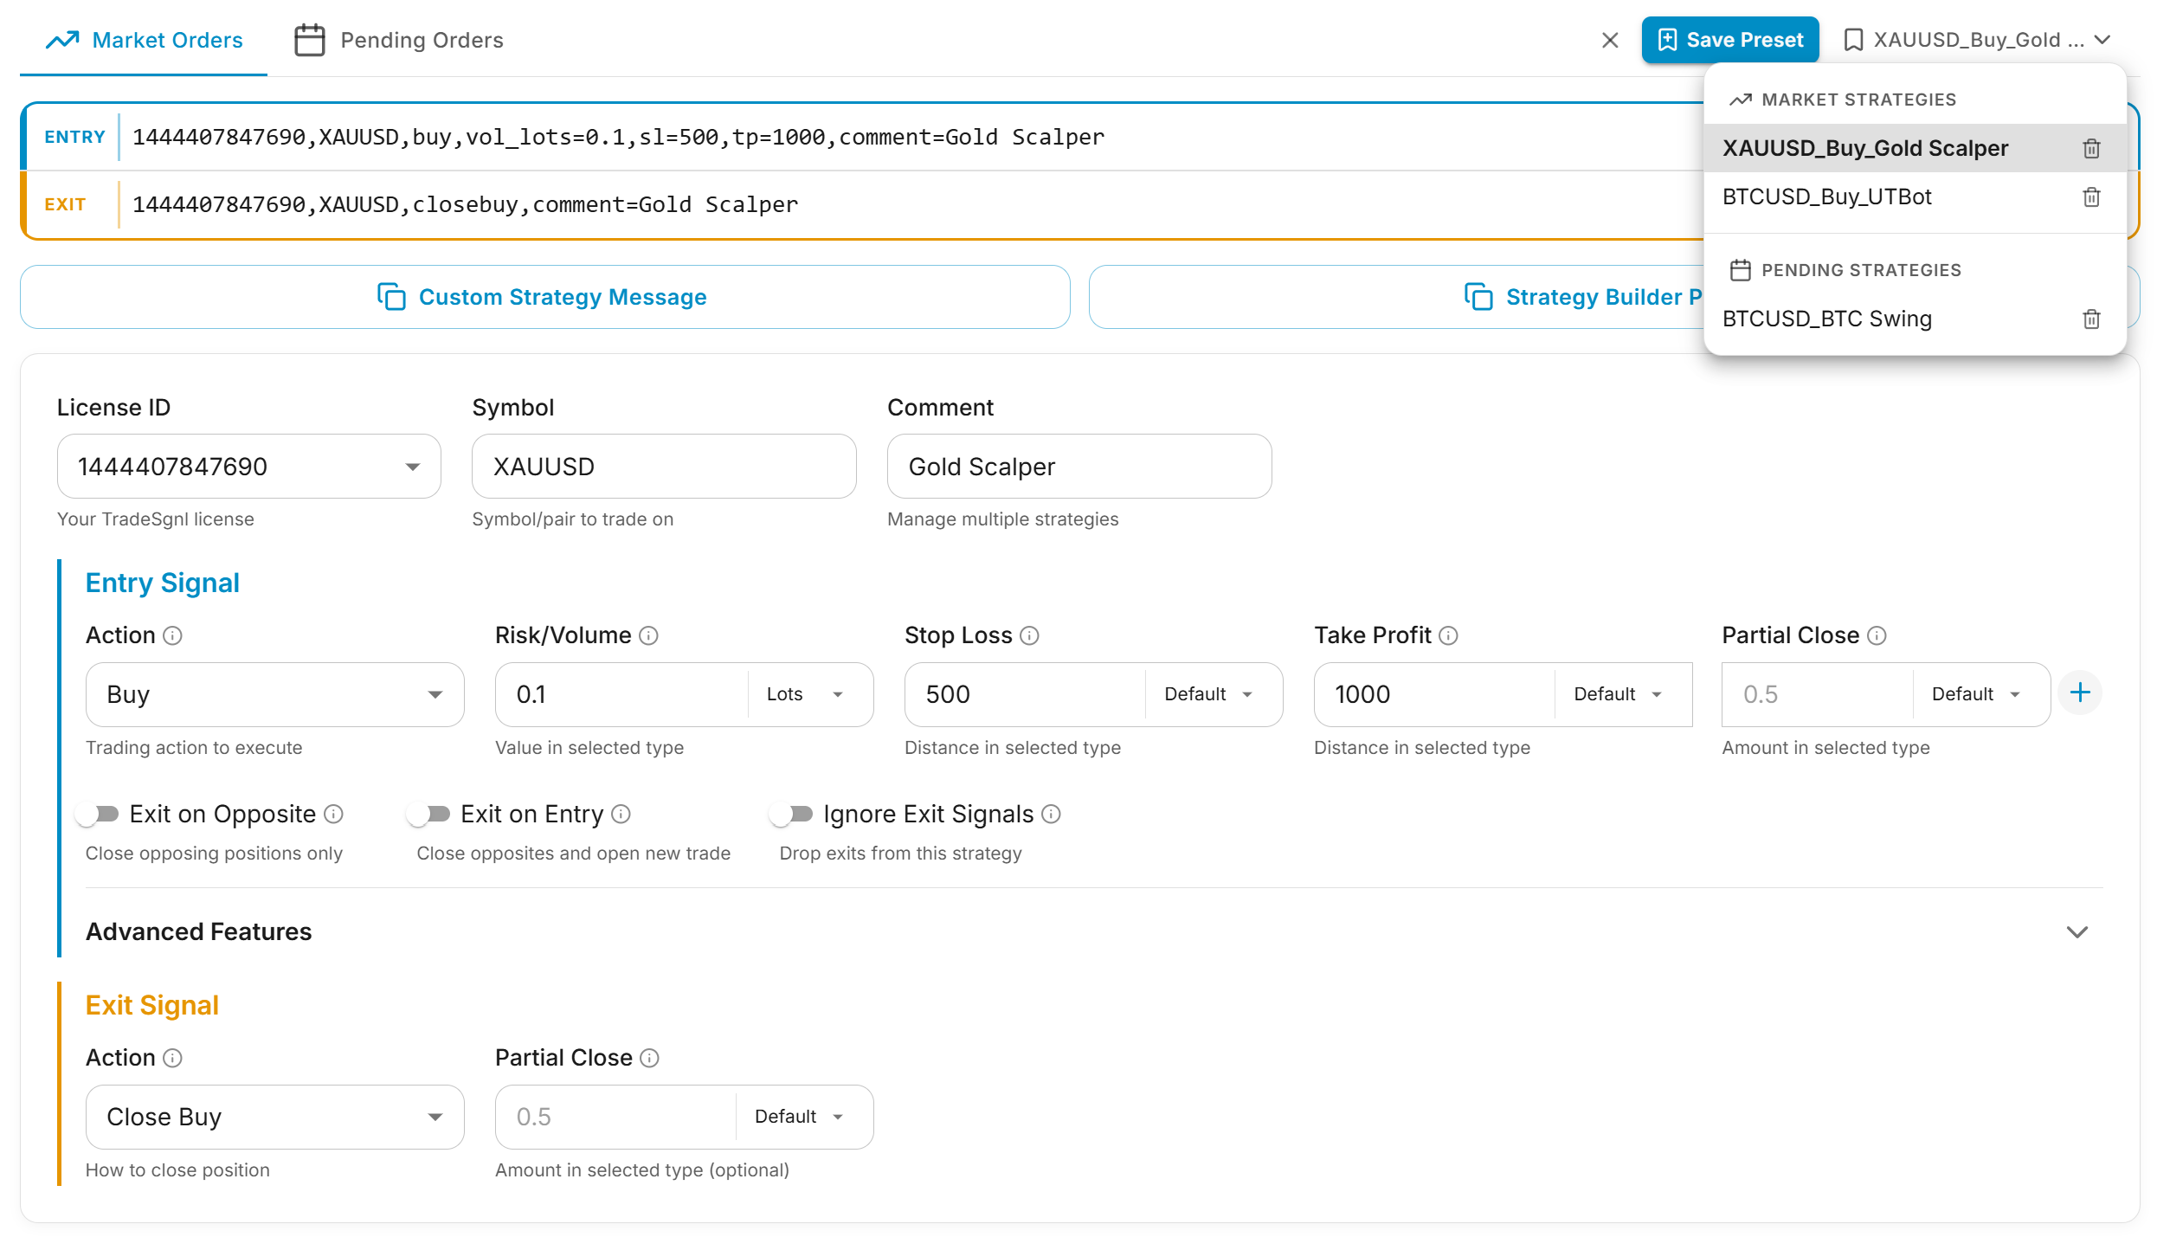
Task: Delete the BTCUSD_Buy_UTBot preset
Action: tap(2091, 197)
